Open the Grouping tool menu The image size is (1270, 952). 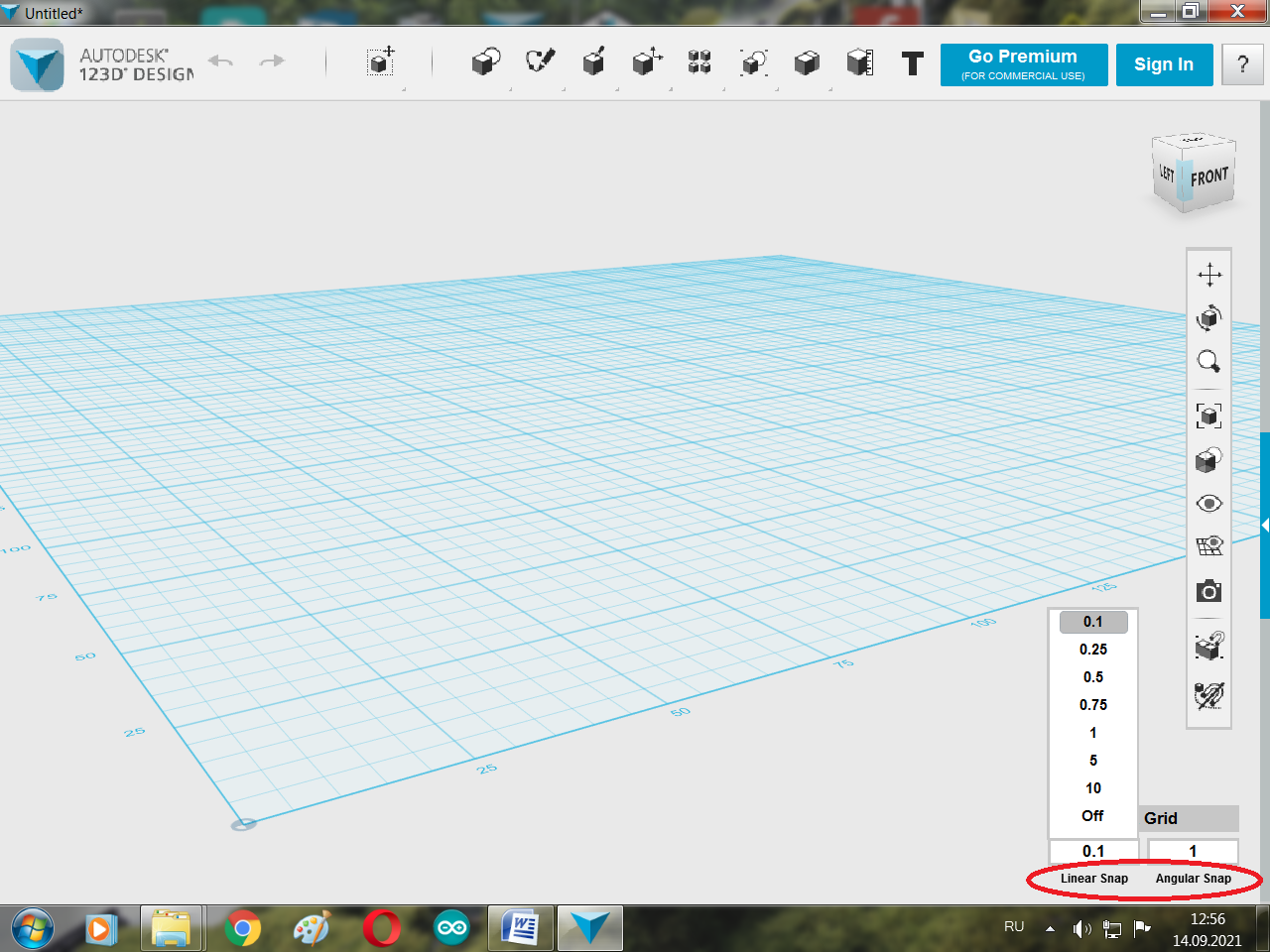click(753, 62)
